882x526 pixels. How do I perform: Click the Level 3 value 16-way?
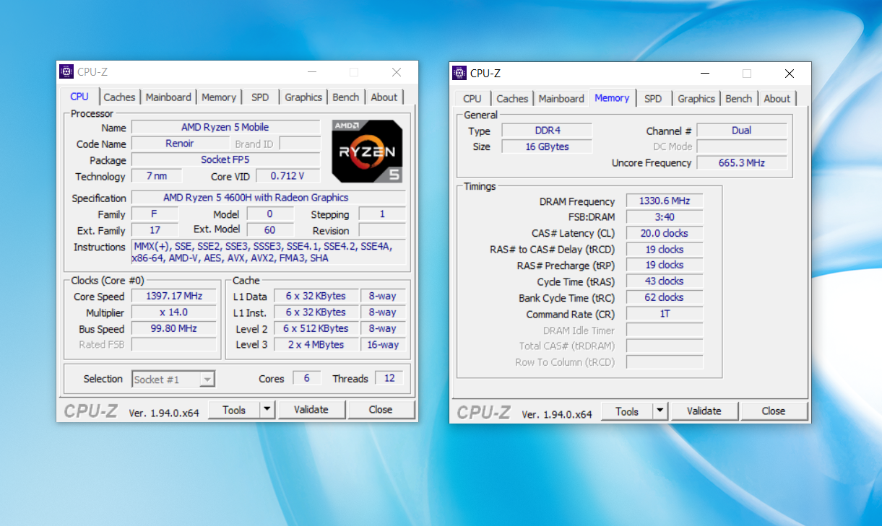(x=383, y=344)
